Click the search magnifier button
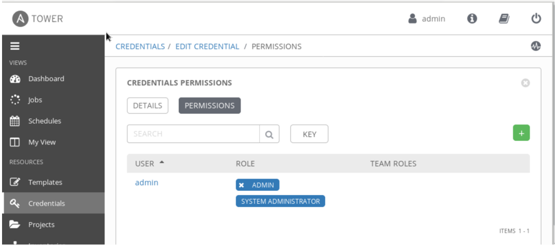This screenshot has height=245, width=555. coord(269,134)
